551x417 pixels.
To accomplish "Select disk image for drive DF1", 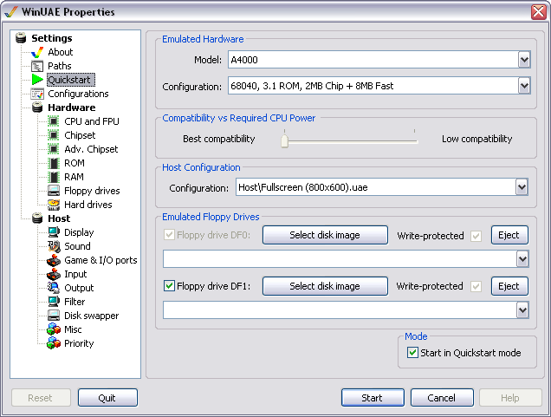I will coord(325,286).
